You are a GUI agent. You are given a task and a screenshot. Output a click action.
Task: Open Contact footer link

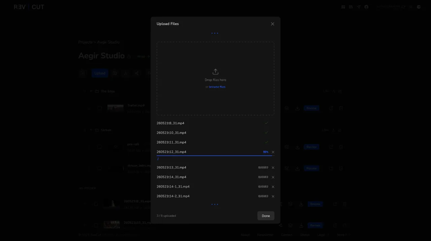click(x=287, y=235)
